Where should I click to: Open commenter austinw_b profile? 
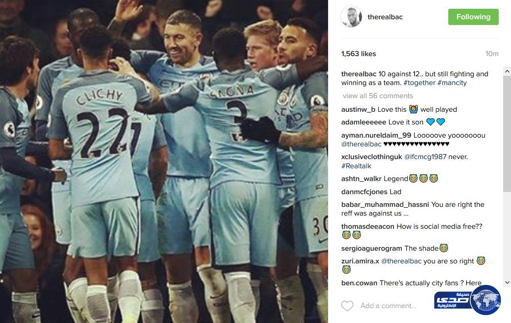(358, 110)
